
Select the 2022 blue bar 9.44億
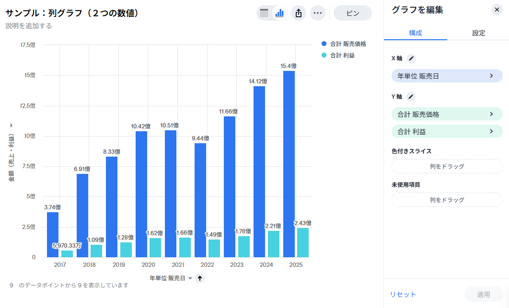(x=200, y=200)
